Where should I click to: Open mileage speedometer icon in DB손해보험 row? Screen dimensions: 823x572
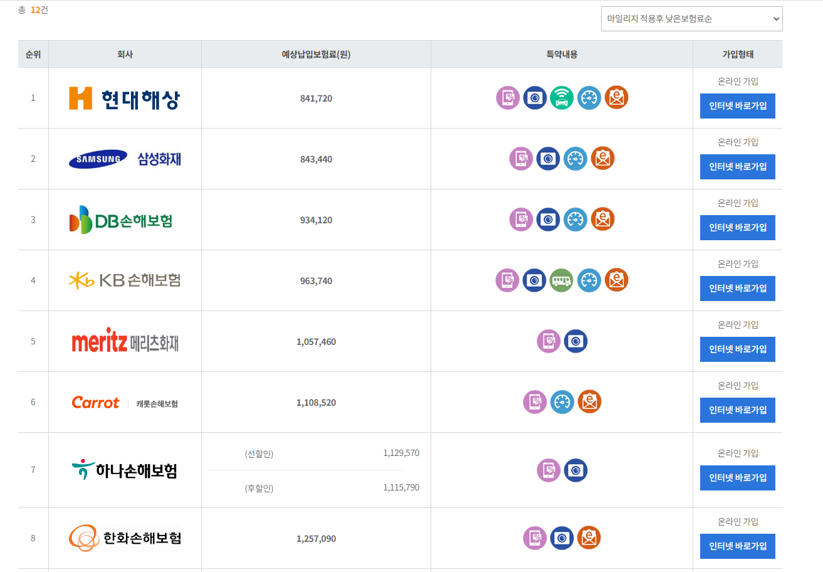point(575,220)
